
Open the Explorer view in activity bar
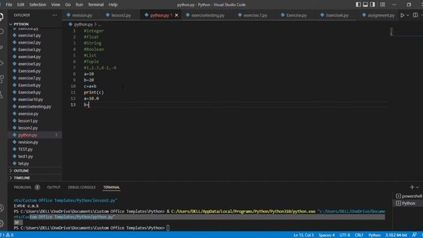(1, 17)
